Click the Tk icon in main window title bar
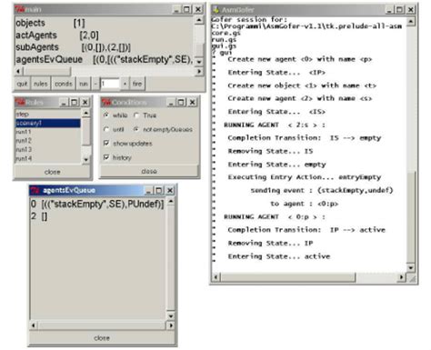Image resolution: width=431 pixels, height=350 pixels. point(20,9)
